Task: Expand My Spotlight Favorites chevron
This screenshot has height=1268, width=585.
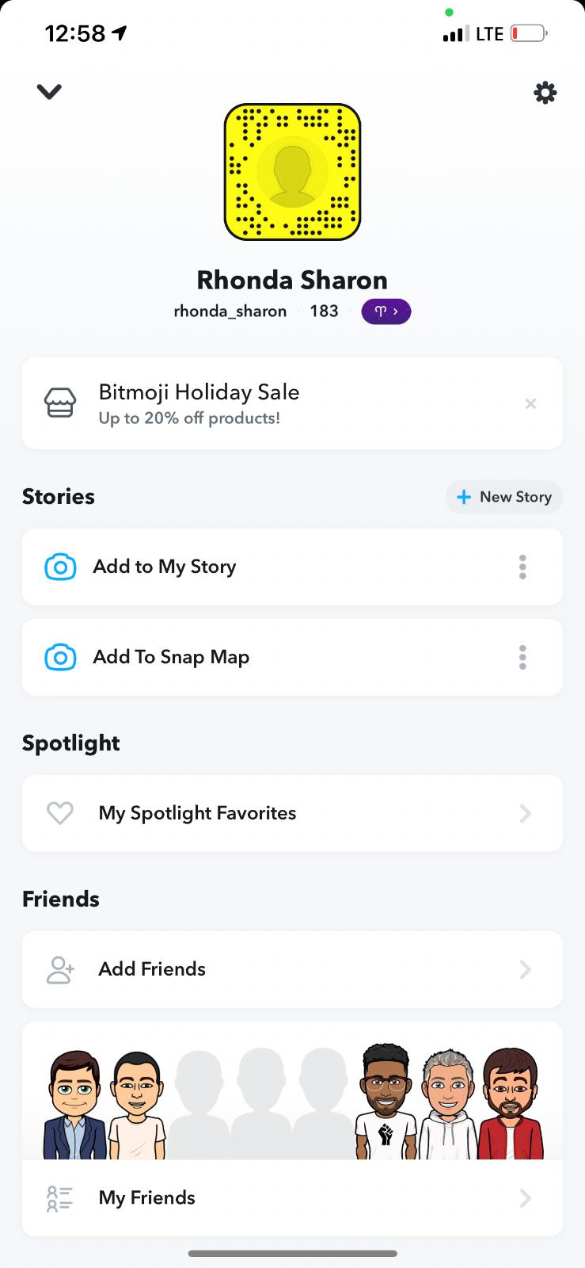Action: (x=525, y=813)
